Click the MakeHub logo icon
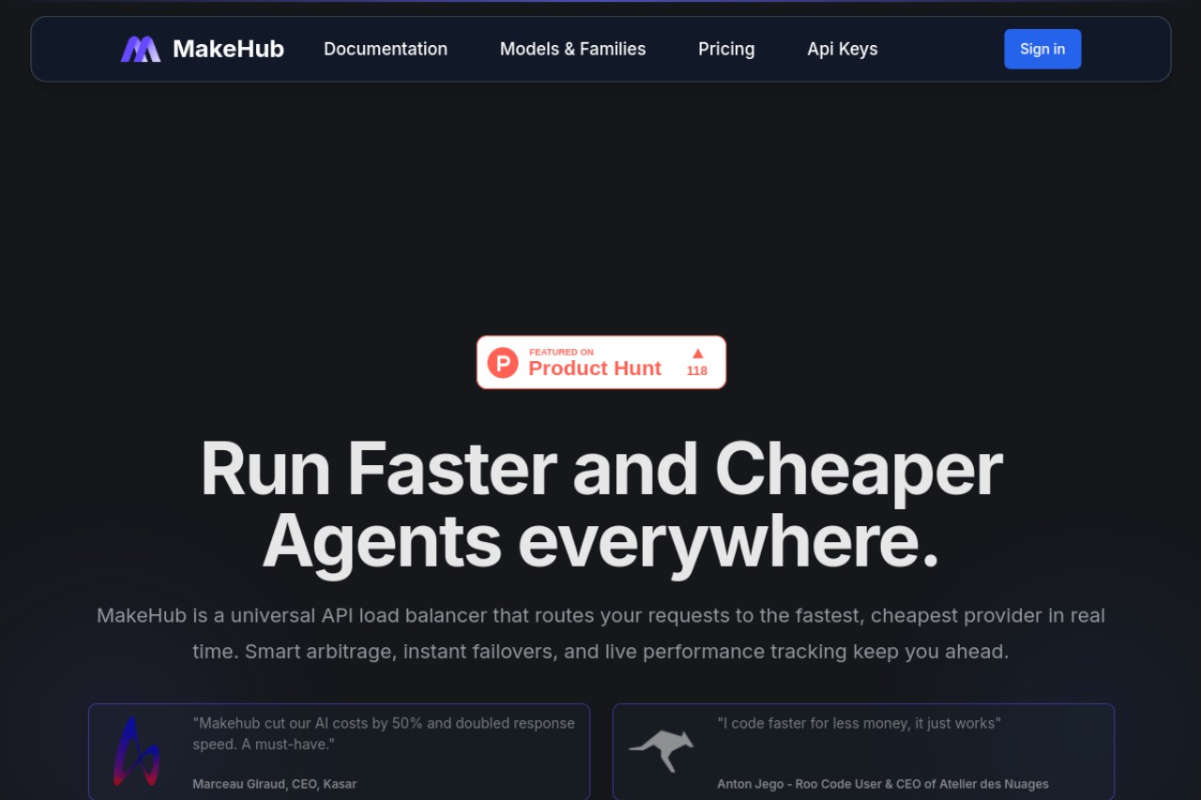Image resolution: width=1201 pixels, height=800 pixels. pos(141,49)
